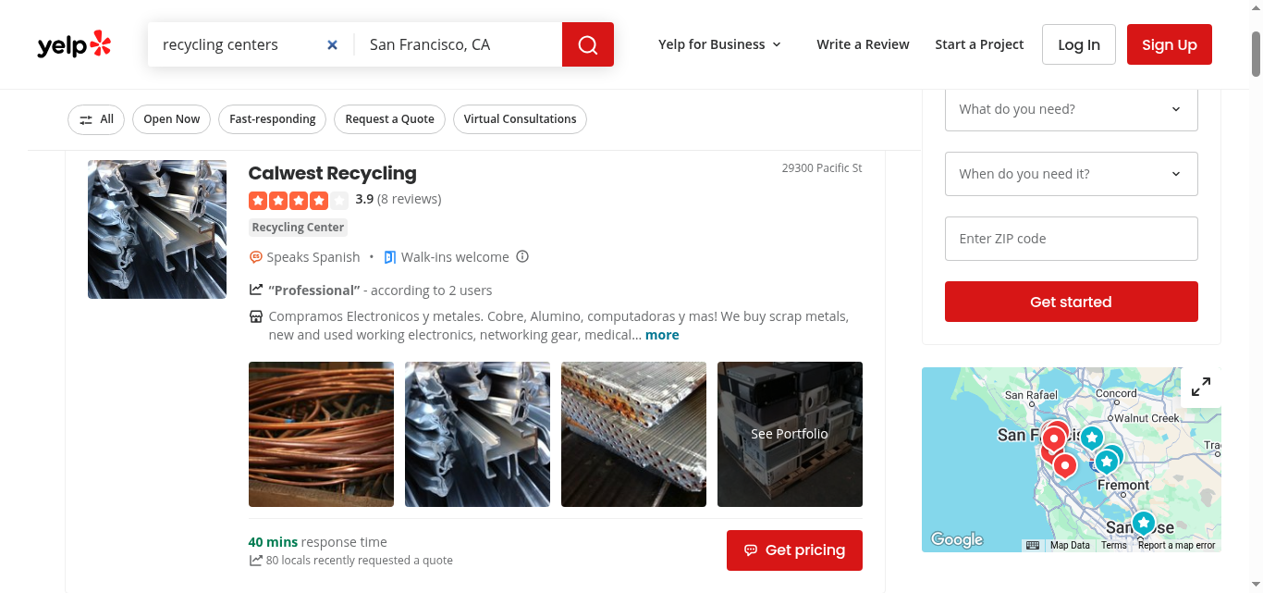Submit search with the red magnifier button
The image size is (1263, 593).
click(588, 44)
